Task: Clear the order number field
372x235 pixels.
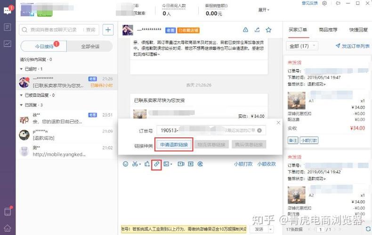Action: [x=259, y=130]
